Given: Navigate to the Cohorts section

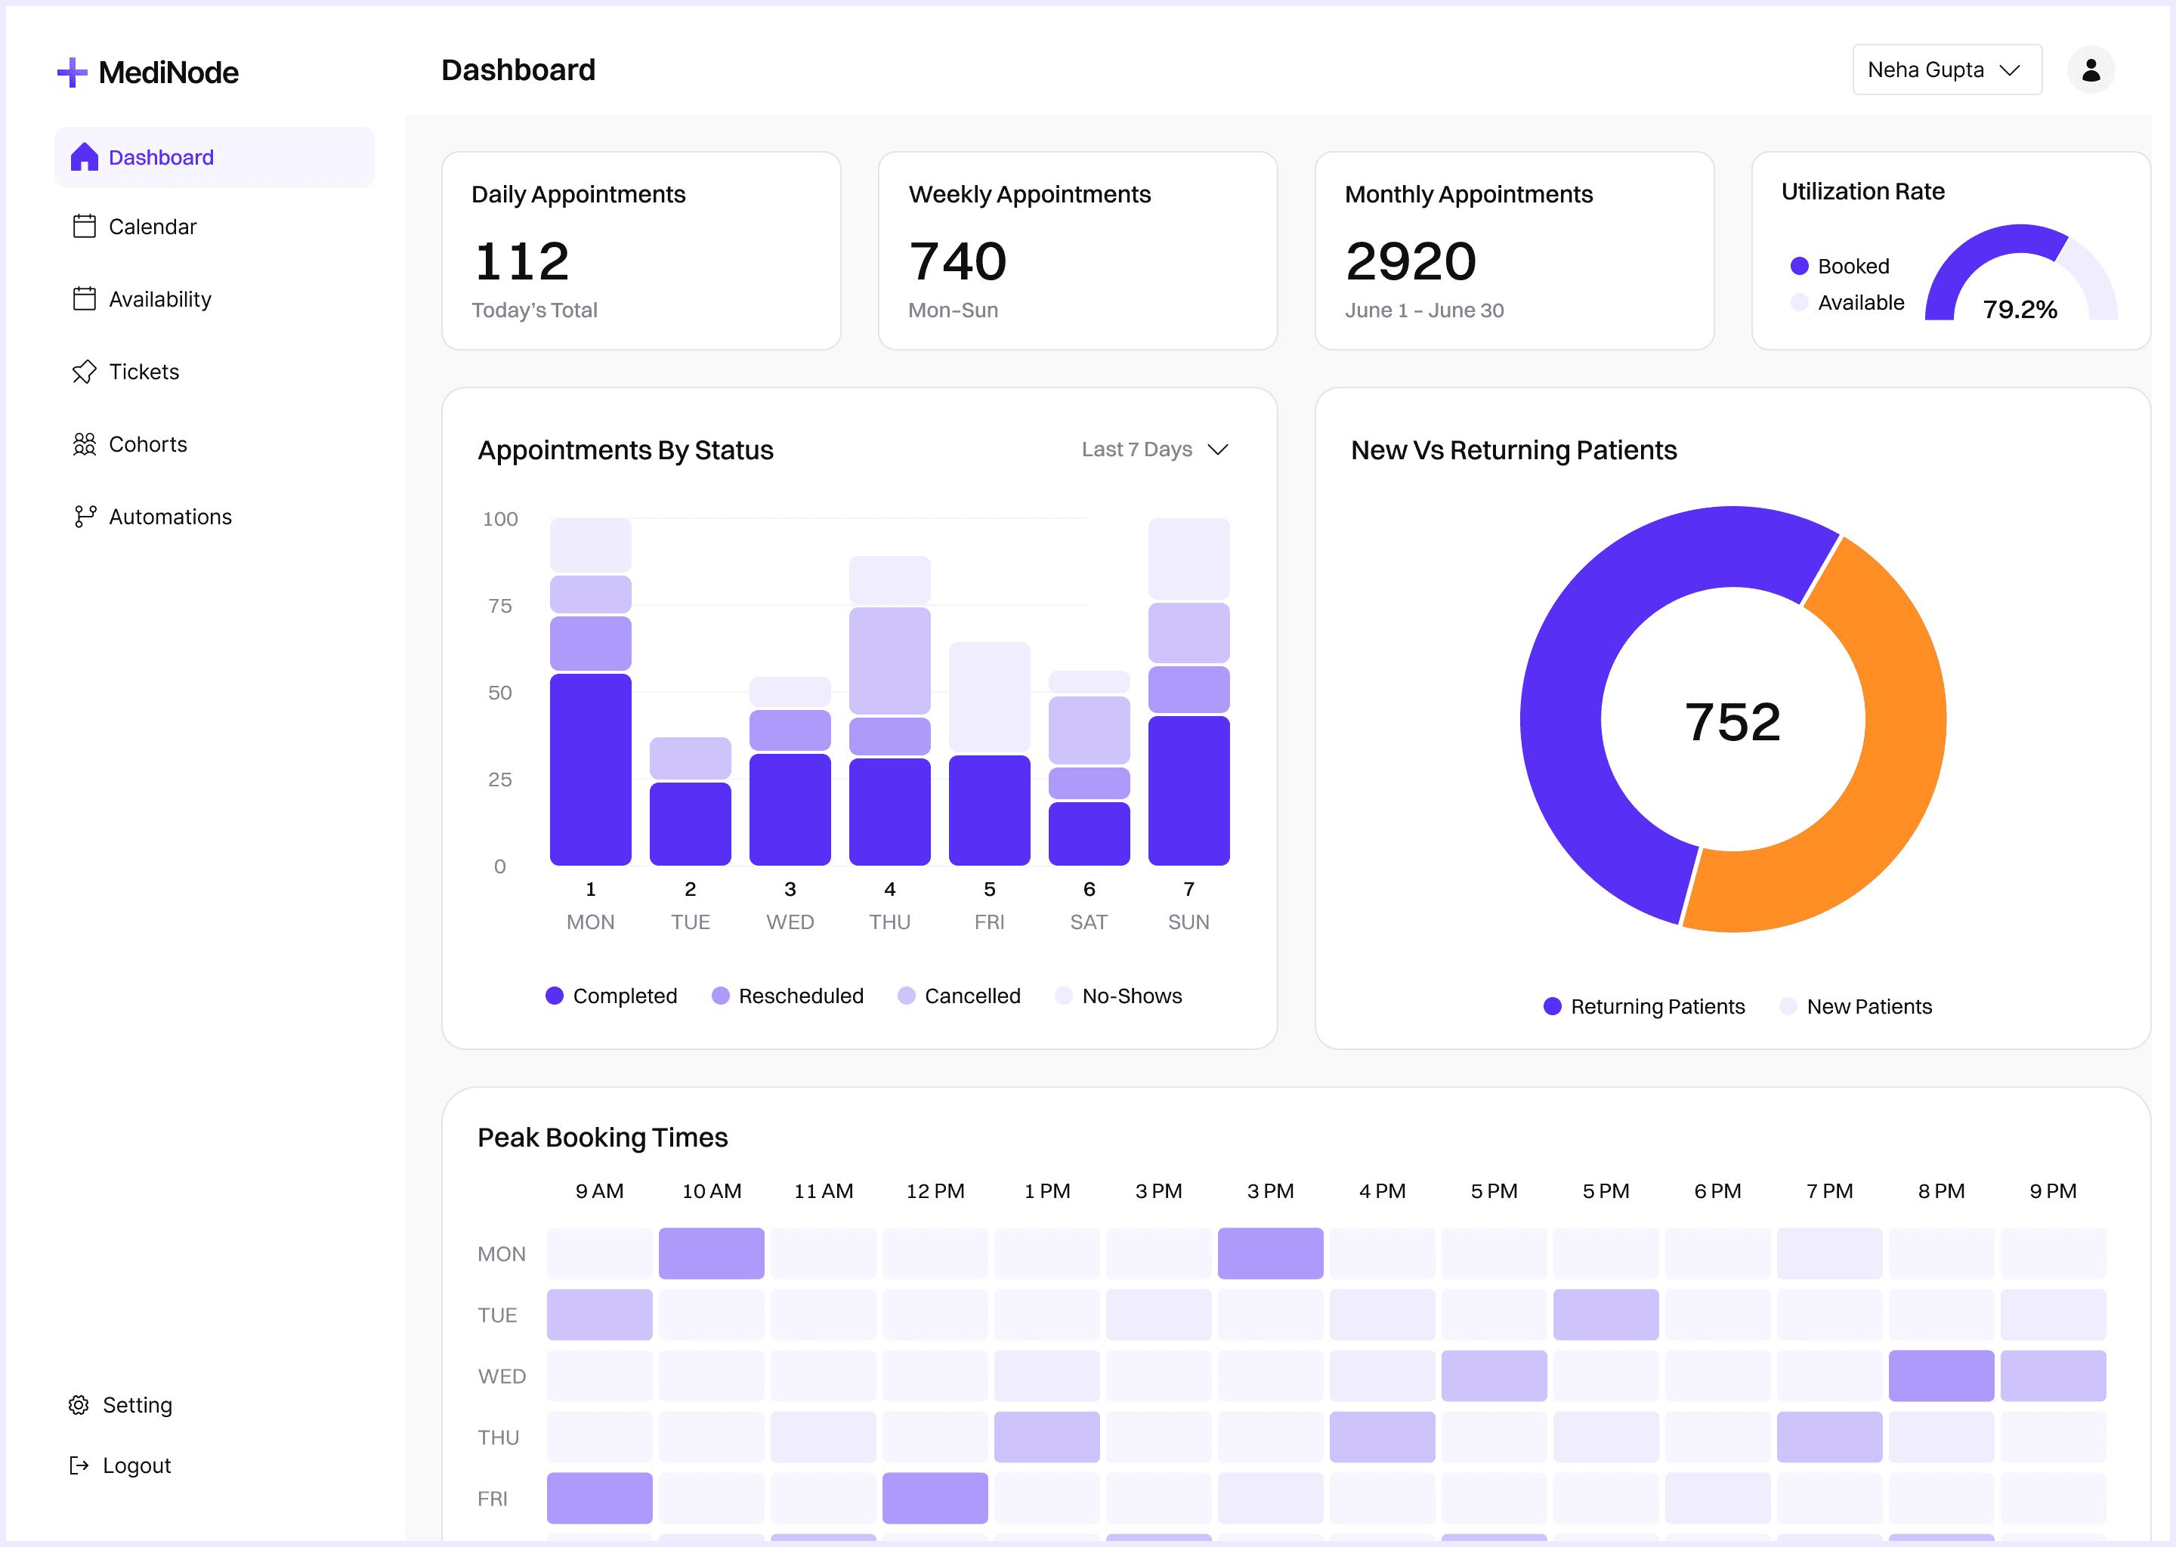Looking at the screenshot, I should pyautogui.click(x=147, y=444).
